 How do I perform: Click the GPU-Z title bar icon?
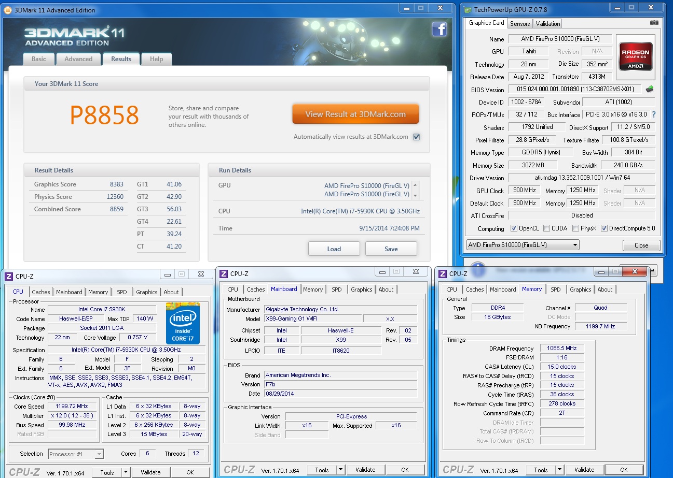pos(468,10)
